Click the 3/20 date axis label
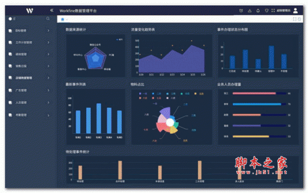This screenshot has height=193, width=308. pos(141,74)
